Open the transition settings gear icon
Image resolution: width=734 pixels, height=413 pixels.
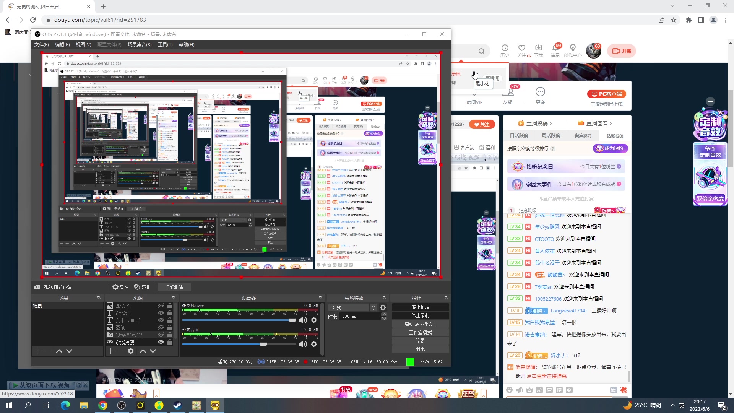point(383,307)
